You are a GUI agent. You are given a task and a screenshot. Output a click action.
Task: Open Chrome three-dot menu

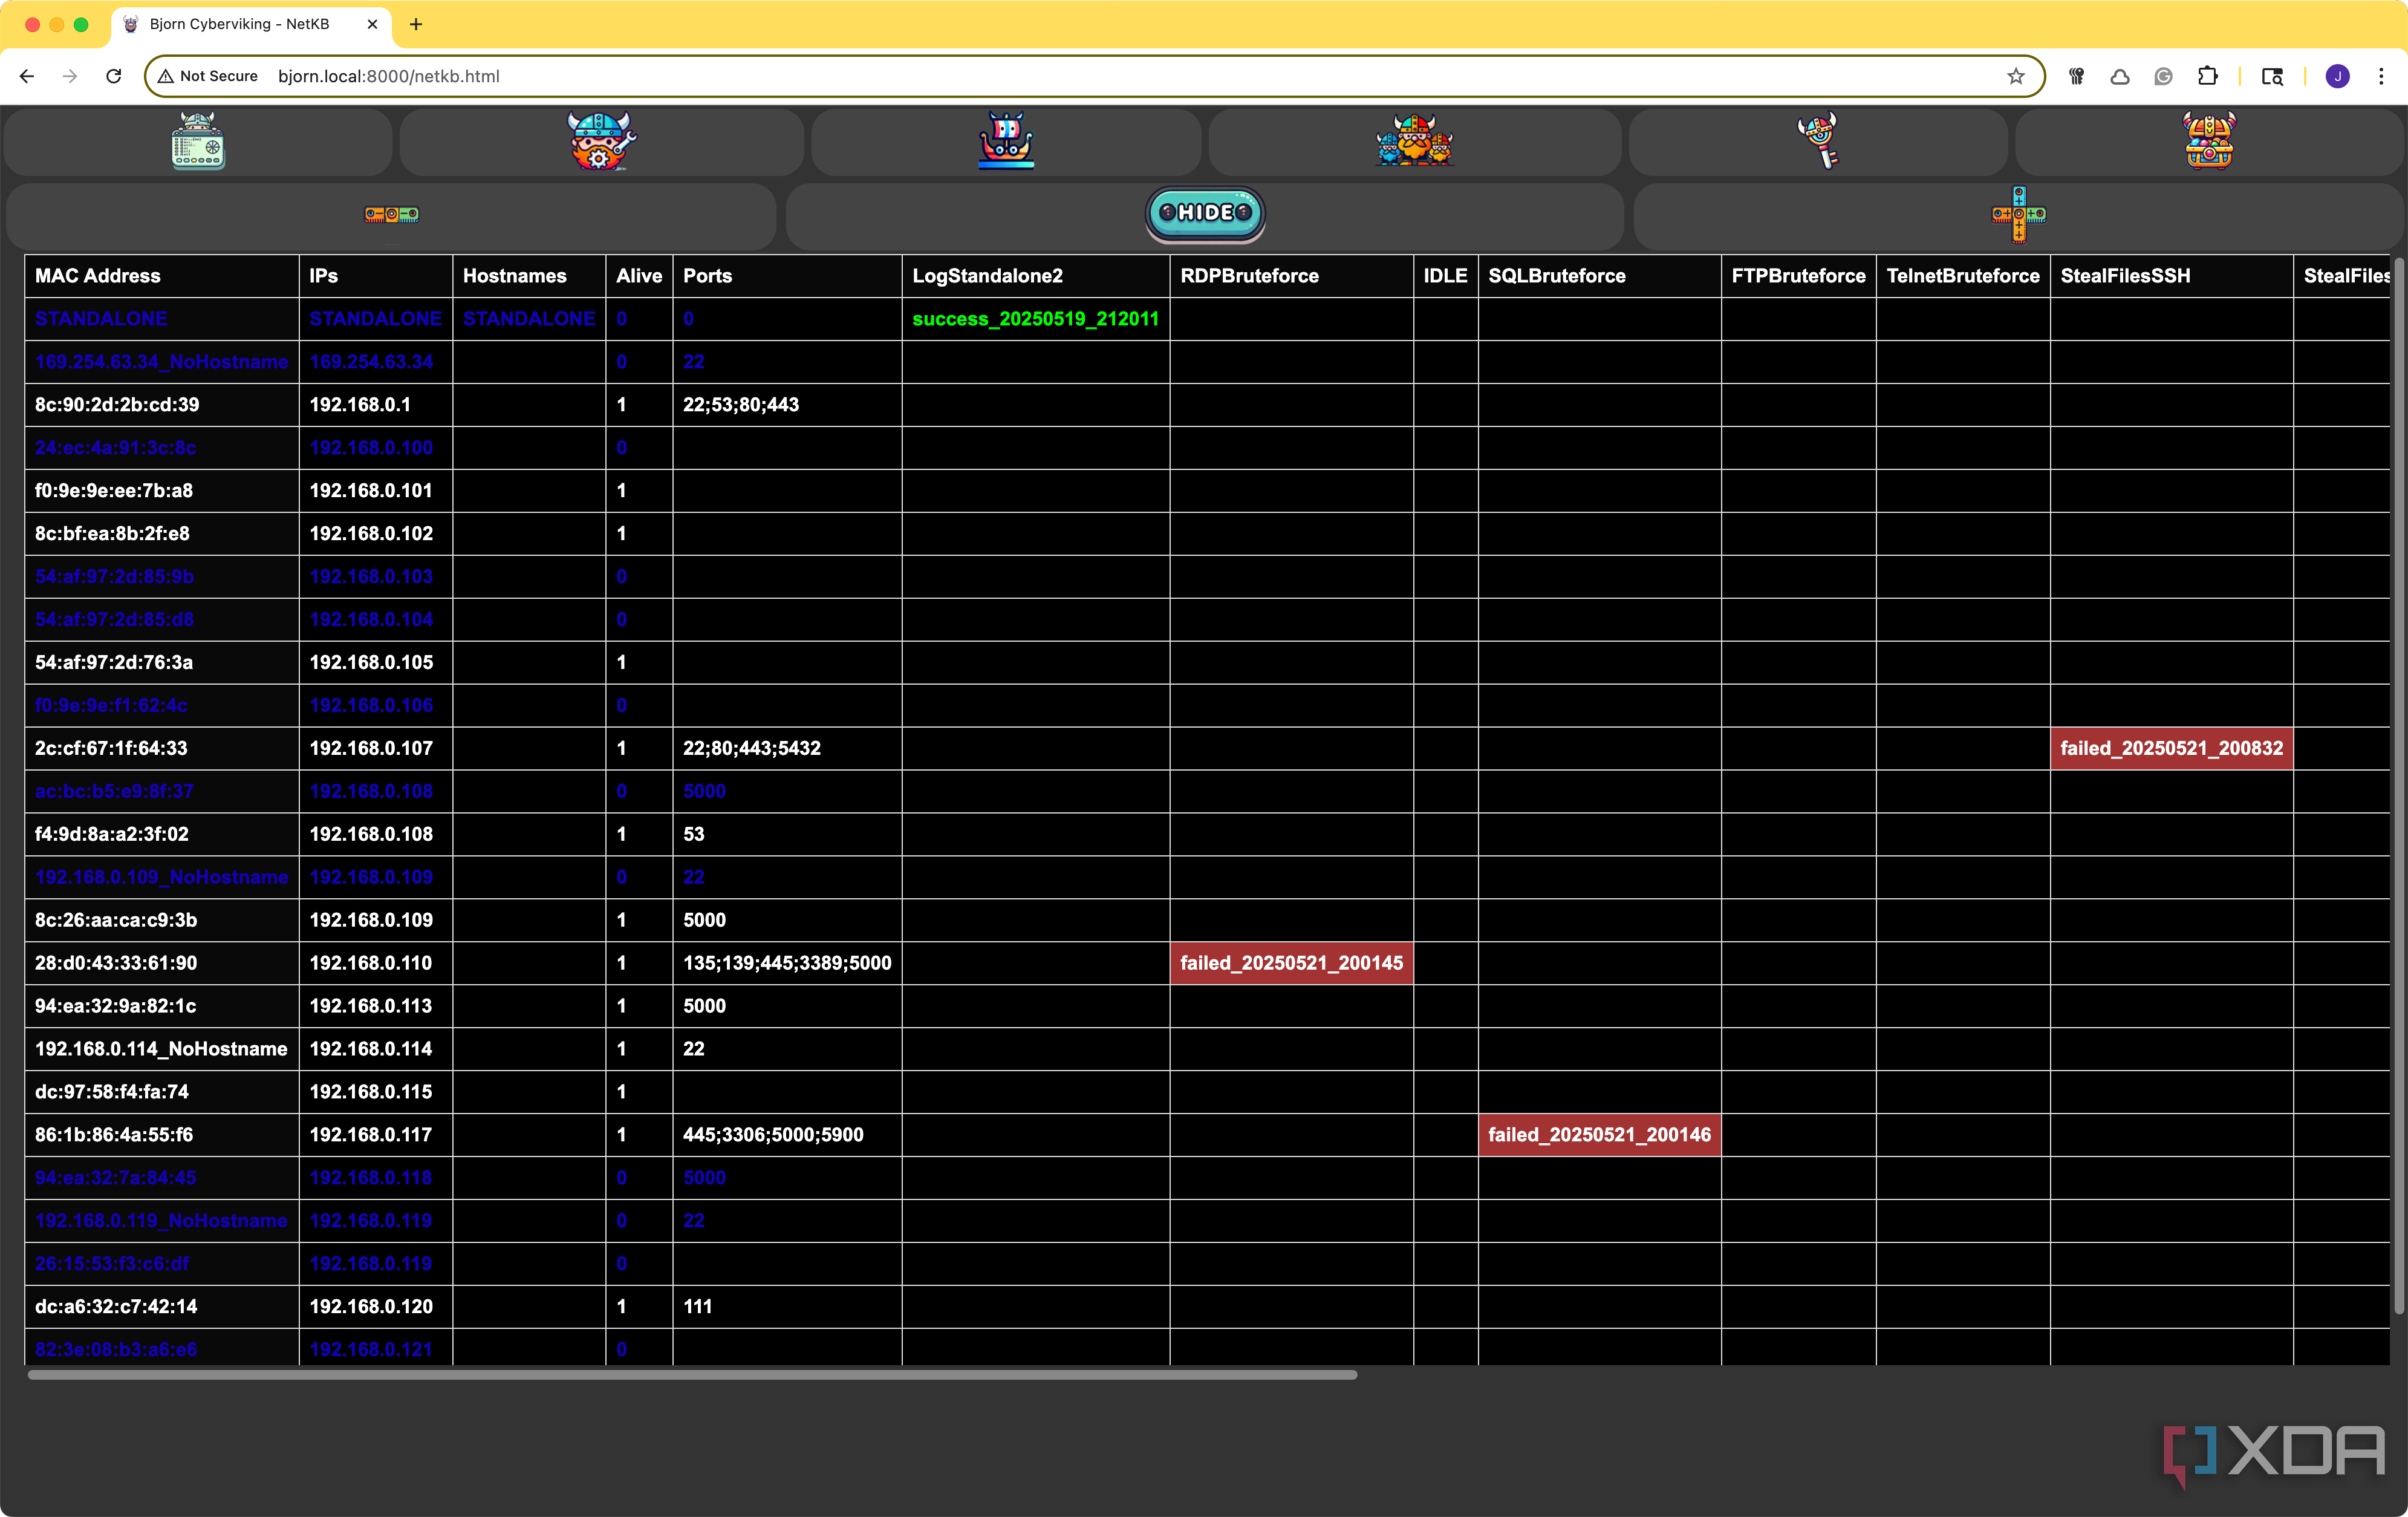pos(2381,76)
